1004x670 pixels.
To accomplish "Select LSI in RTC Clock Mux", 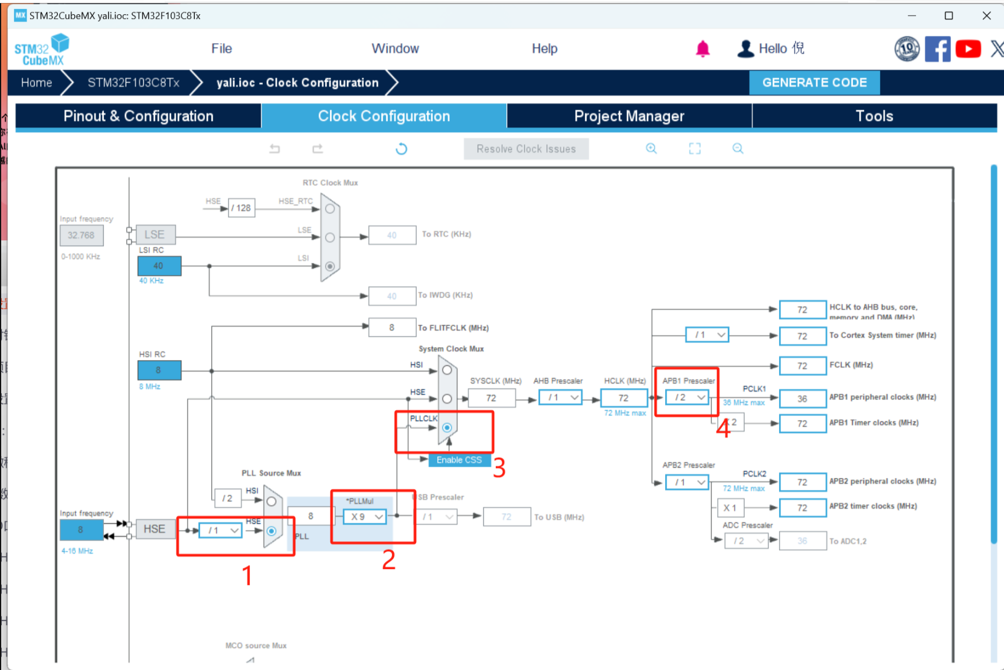I will [x=330, y=266].
